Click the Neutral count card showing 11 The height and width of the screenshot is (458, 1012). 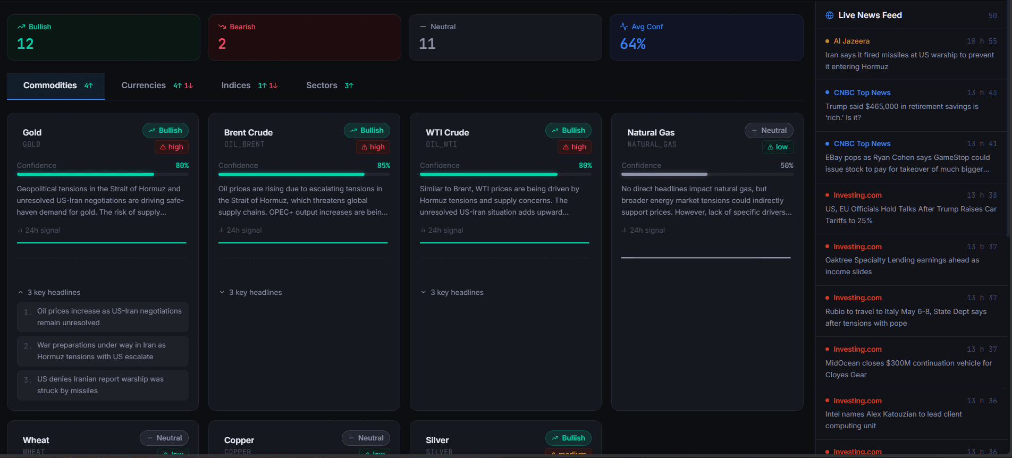point(505,37)
